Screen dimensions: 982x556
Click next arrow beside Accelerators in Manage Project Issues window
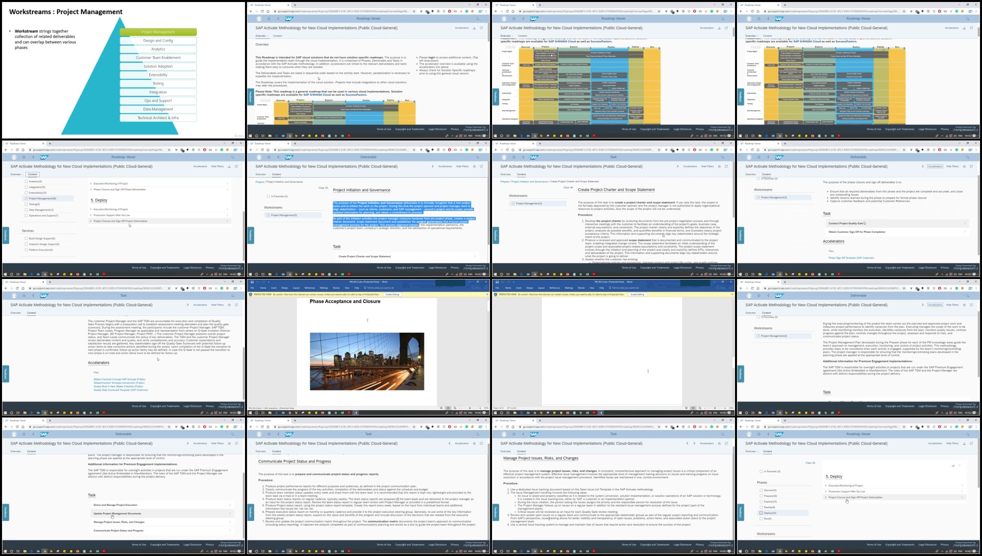point(694,443)
